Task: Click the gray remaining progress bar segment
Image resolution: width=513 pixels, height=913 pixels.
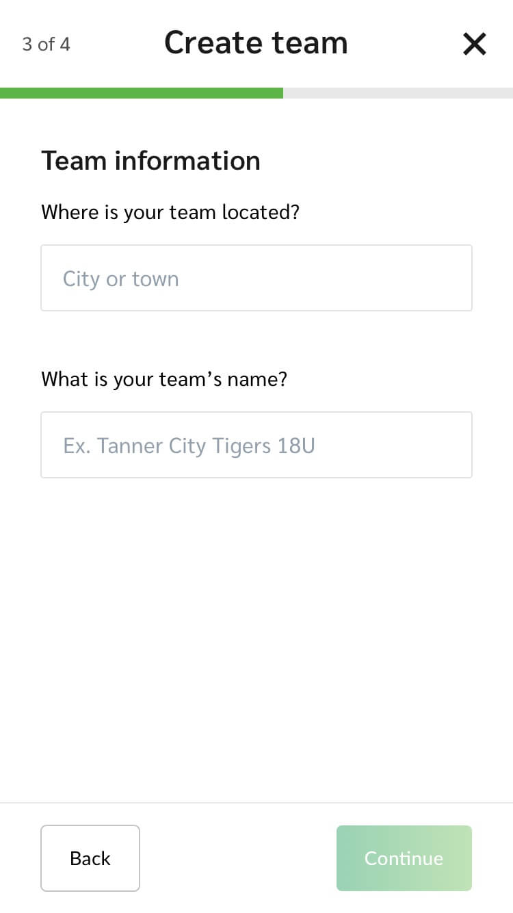Action: 398,93
